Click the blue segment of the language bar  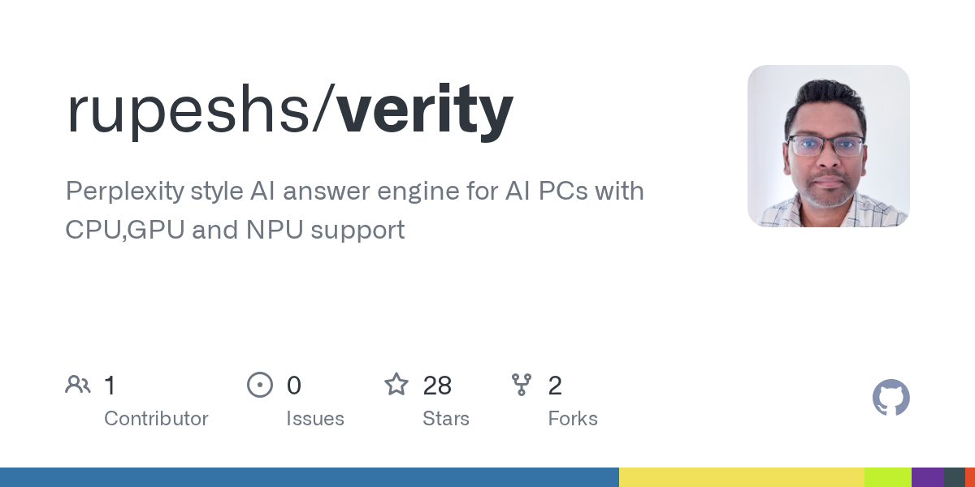pyautogui.click(x=309, y=477)
